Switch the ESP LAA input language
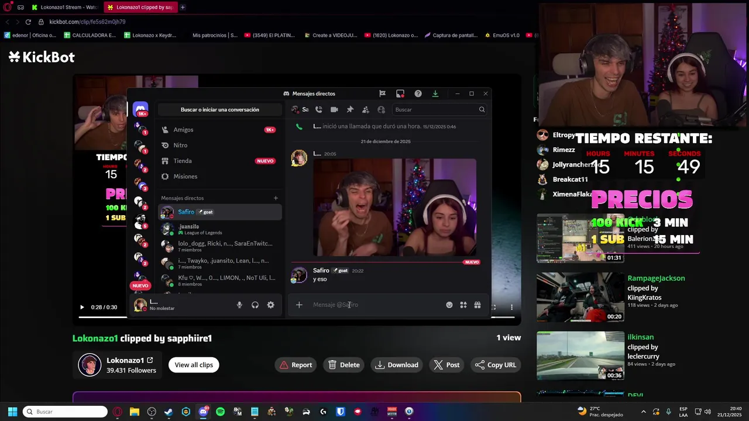 [683, 412]
